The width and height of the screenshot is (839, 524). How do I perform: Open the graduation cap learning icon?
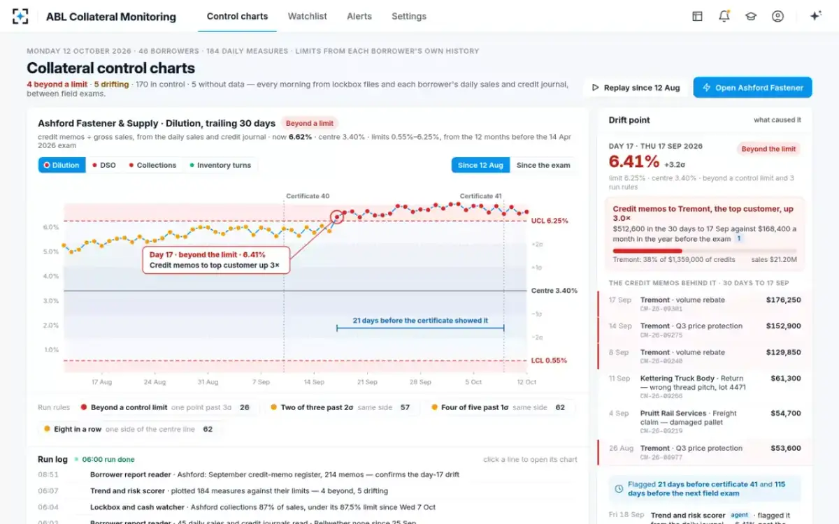coord(751,16)
